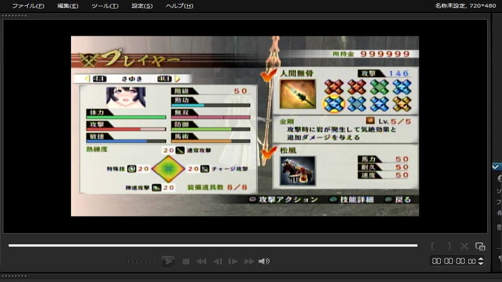Open the ヘルプ(H) menu
The width and height of the screenshot is (502, 282).
179,6
